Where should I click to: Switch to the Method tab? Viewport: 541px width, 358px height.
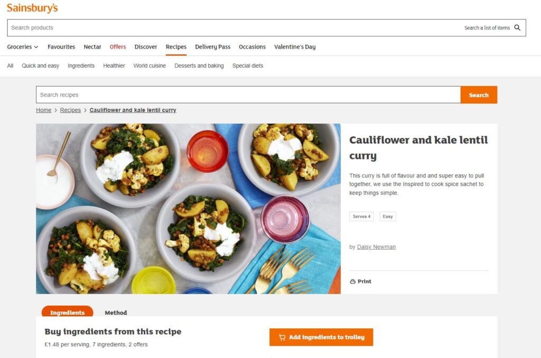116,313
